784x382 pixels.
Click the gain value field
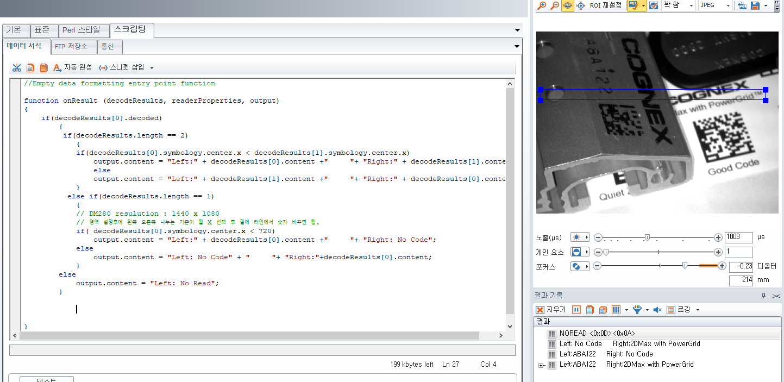pos(739,252)
